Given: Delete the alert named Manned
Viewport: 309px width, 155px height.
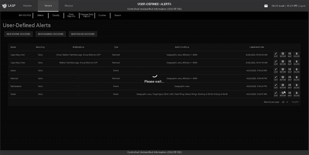Looking at the screenshot, I should click(297, 78).
